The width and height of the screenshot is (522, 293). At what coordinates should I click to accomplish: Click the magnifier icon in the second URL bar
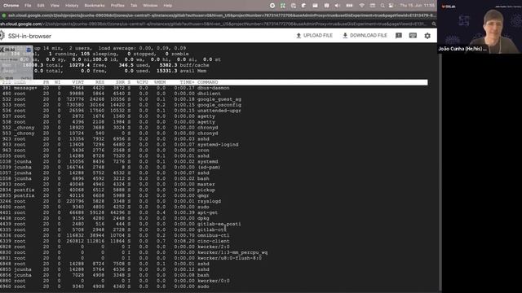[434, 24]
